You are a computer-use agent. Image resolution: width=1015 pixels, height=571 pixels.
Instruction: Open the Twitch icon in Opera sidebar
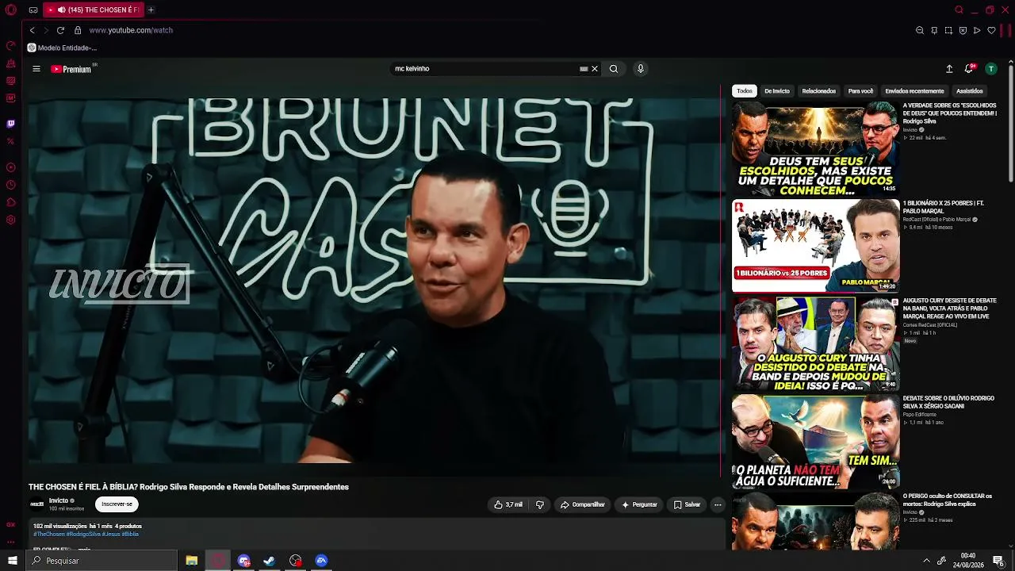[11, 124]
